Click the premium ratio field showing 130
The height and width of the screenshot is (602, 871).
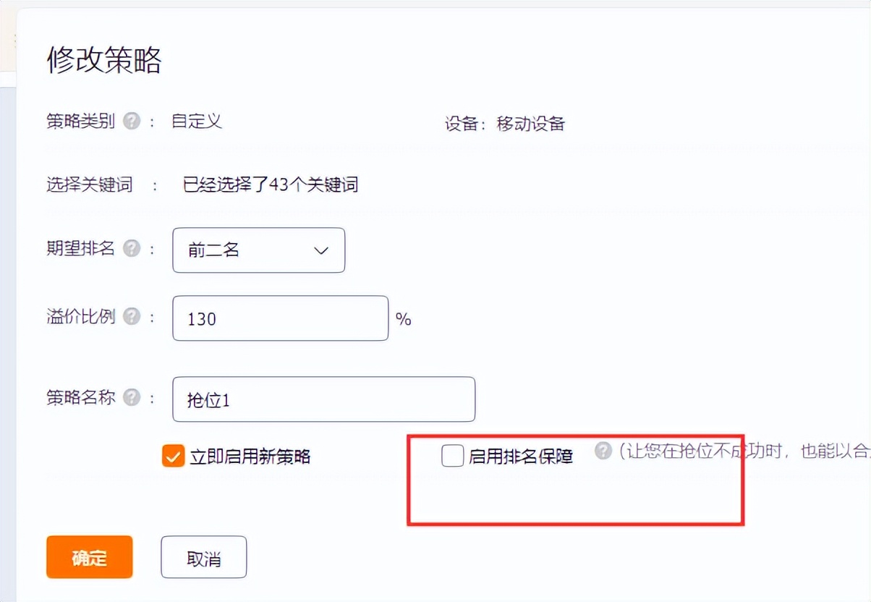279,318
